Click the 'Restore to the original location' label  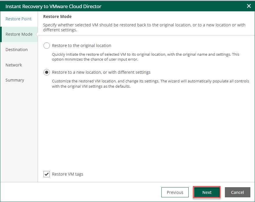81,46
